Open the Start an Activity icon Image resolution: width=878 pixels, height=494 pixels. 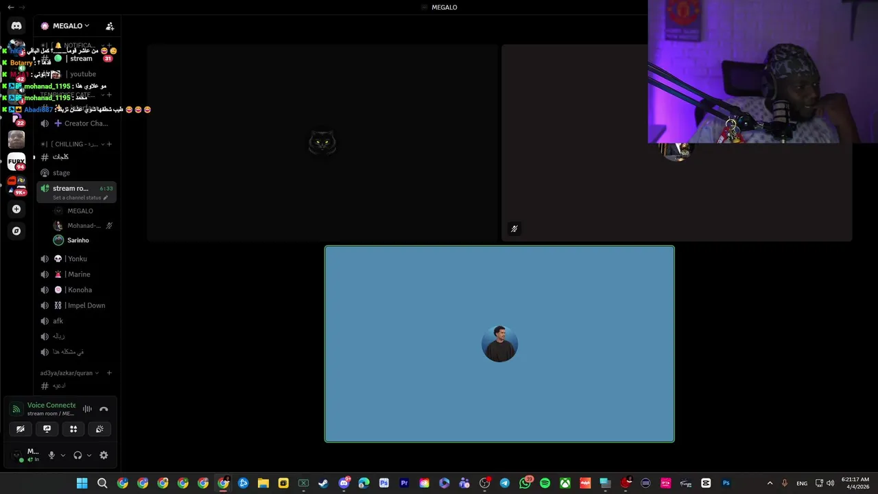73,429
